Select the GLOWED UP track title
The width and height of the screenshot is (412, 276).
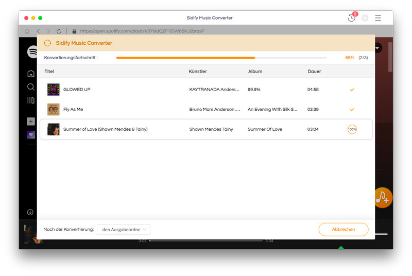(x=77, y=90)
